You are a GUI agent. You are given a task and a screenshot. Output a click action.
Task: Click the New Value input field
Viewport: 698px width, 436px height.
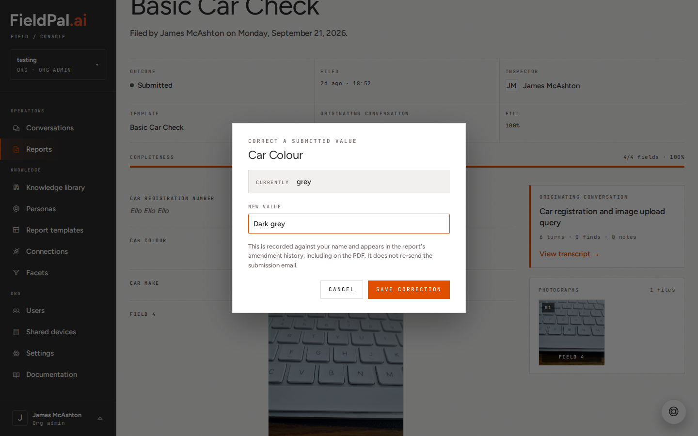tap(349, 224)
